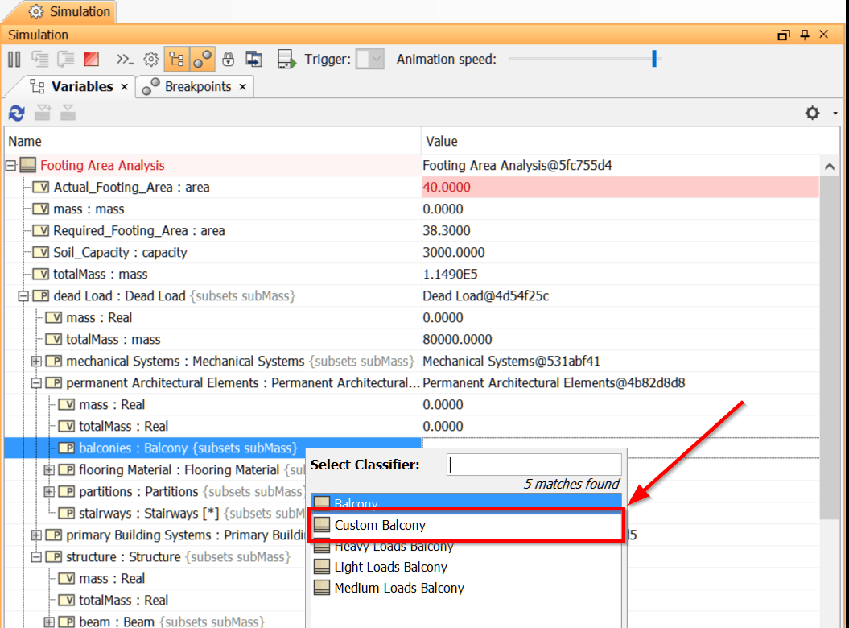The height and width of the screenshot is (628, 849).
Task: Expand the partitions node
Action: coord(49,492)
